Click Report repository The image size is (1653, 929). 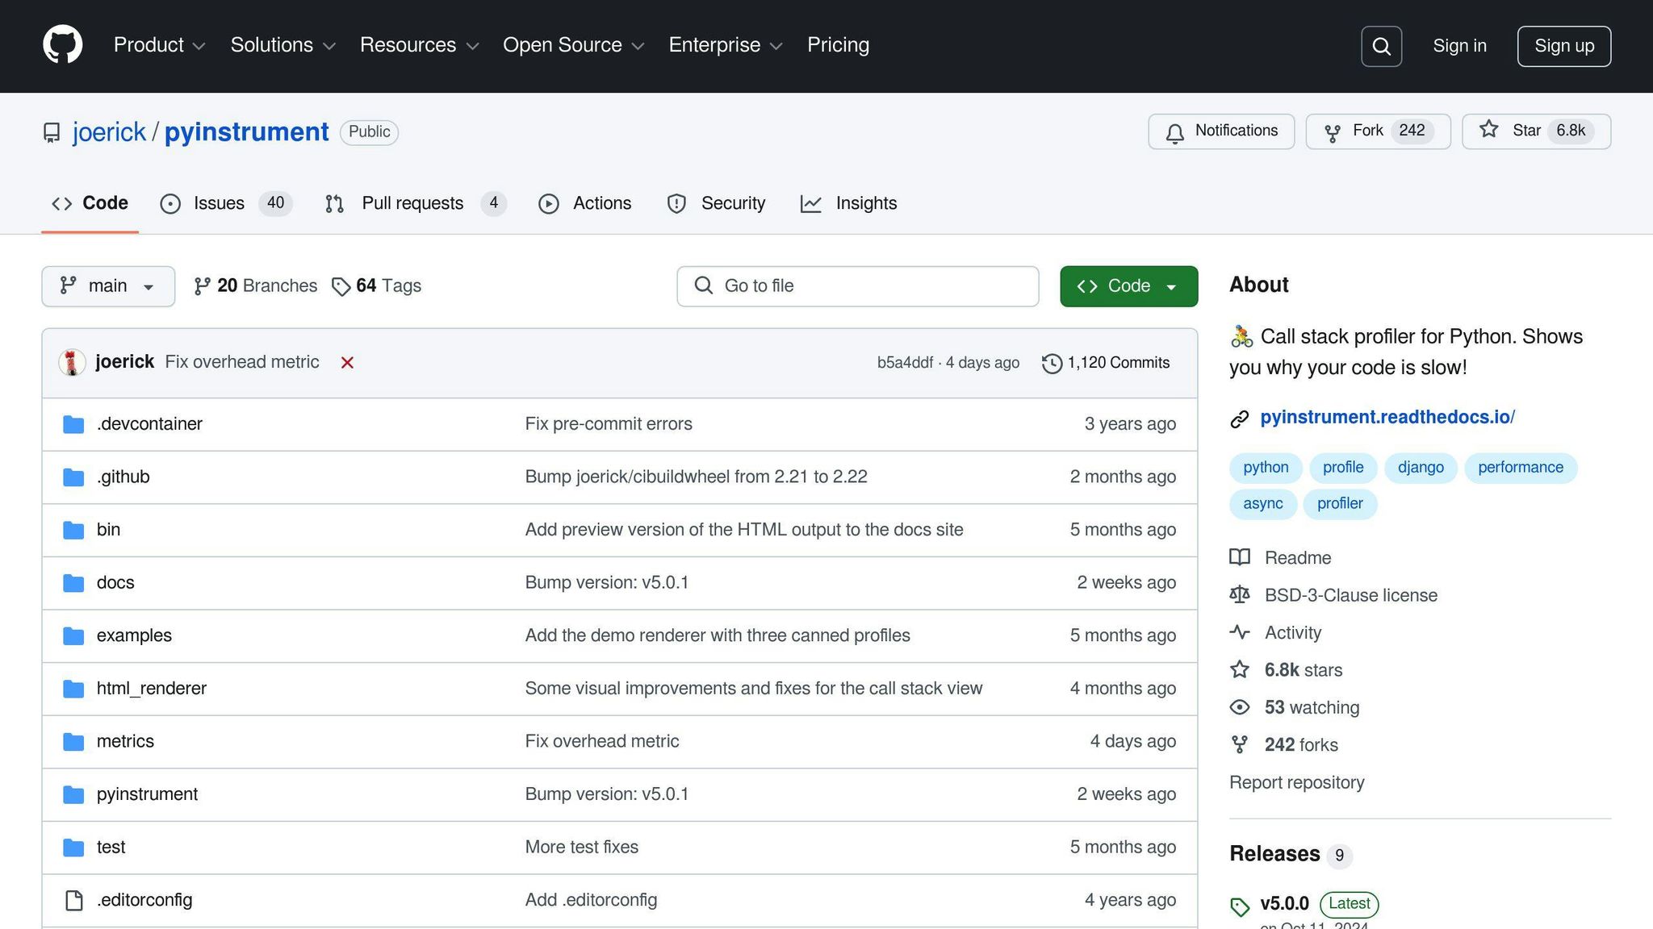pos(1296,782)
